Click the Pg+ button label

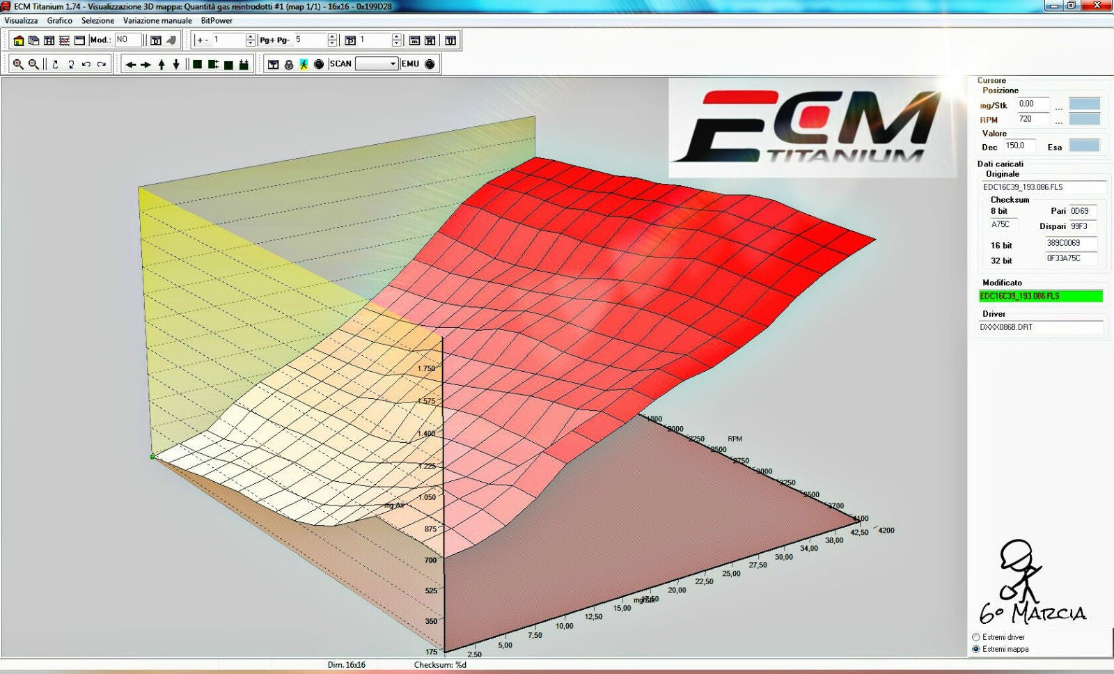[x=267, y=40]
